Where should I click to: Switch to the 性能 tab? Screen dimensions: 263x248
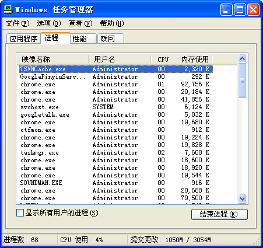(x=83, y=39)
